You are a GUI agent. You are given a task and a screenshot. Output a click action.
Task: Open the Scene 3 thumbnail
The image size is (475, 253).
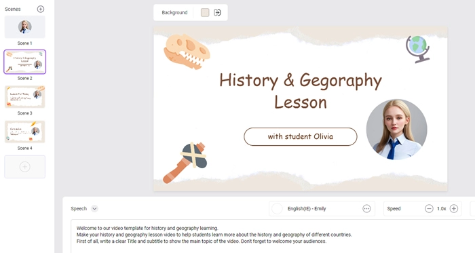[25, 97]
